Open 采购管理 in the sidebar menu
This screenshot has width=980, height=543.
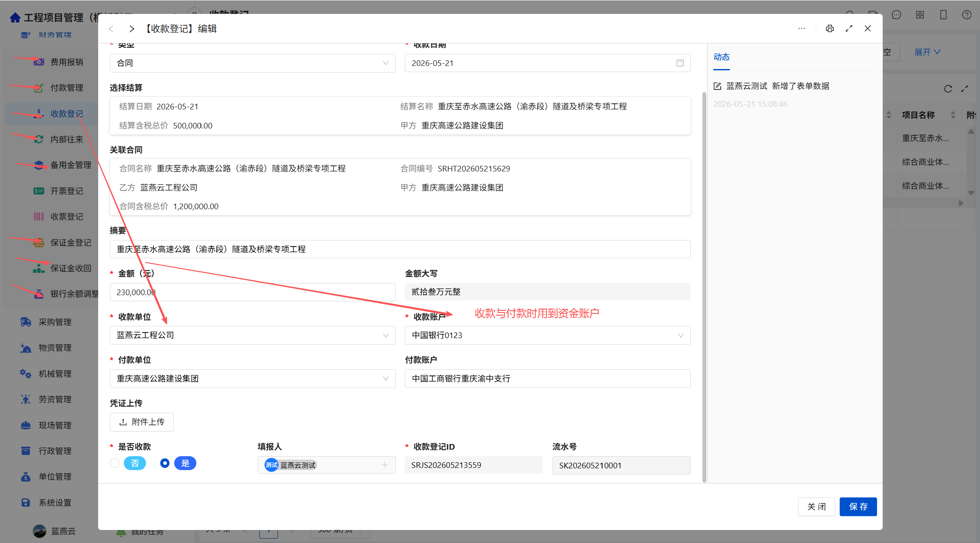tap(55, 322)
